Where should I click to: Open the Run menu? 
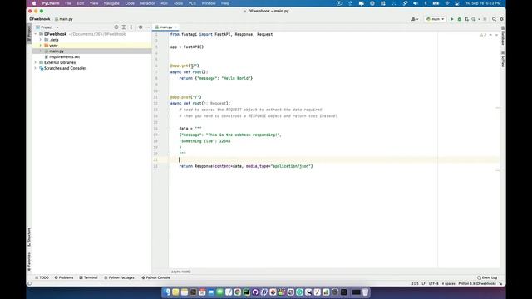coord(165,3)
